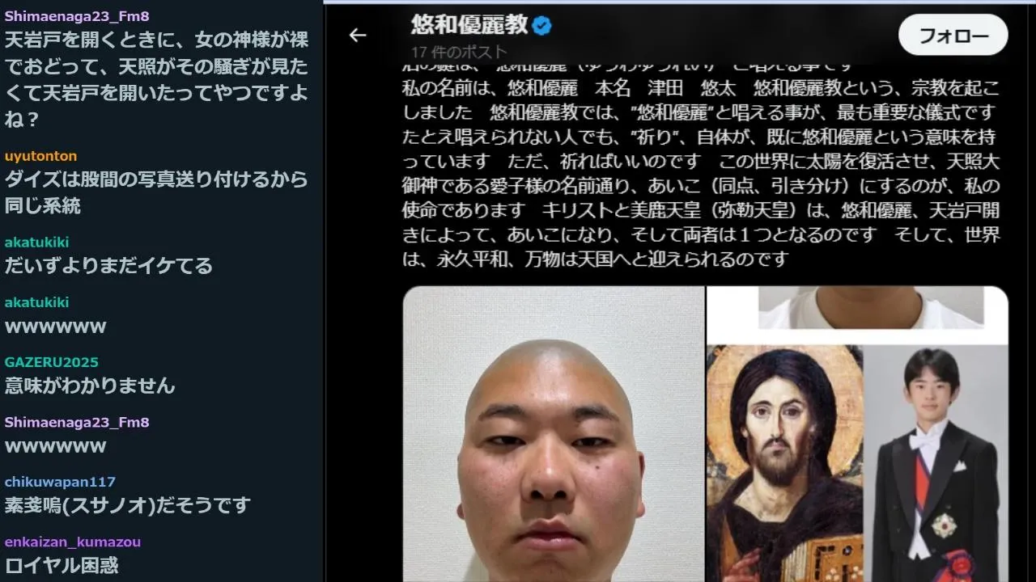This screenshot has height=582, width=1036.
Task: Click akatukiki's wwwwww chat message
Action: tap(56, 327)
